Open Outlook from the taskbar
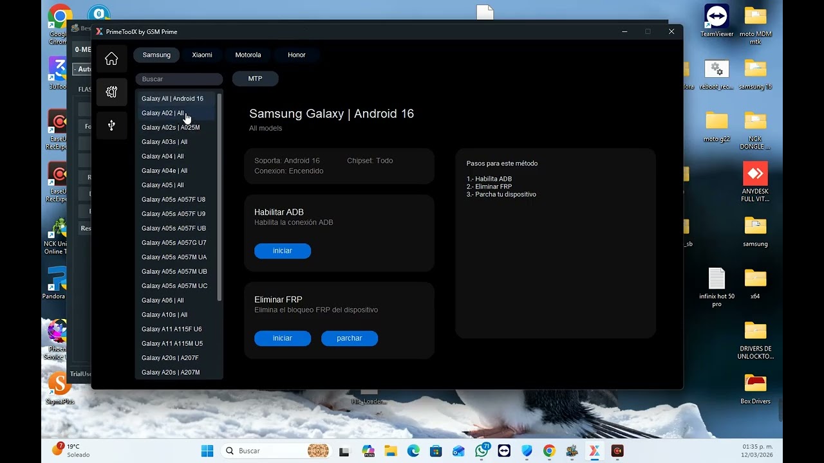824x463 pixels. [458, 451]
